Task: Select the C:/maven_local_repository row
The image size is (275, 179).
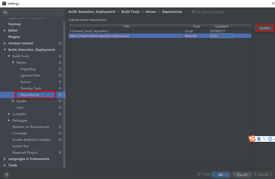Action: (160, 31)
